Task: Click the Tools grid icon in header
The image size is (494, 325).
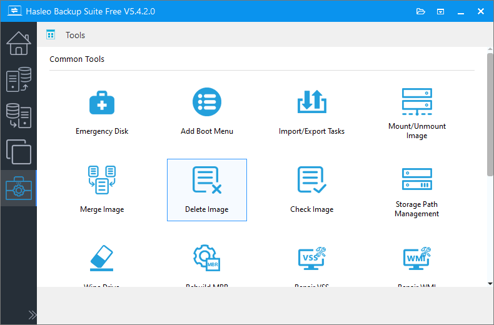Action: 51,34
